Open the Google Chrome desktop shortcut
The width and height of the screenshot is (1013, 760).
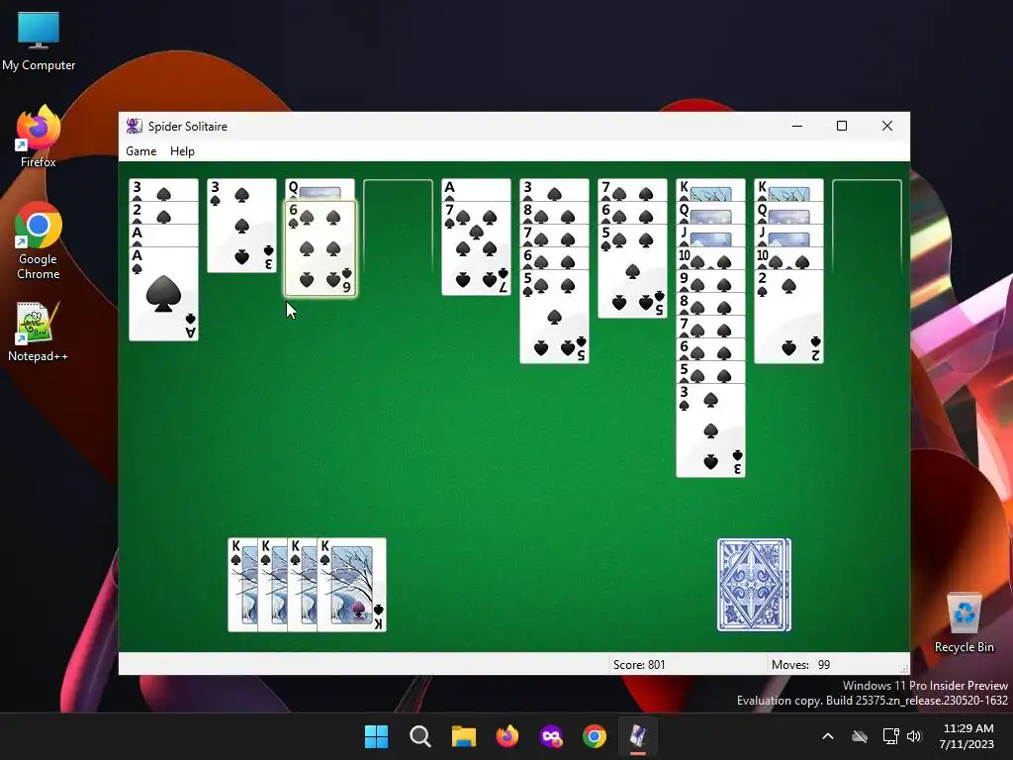[x=39, y=241]
